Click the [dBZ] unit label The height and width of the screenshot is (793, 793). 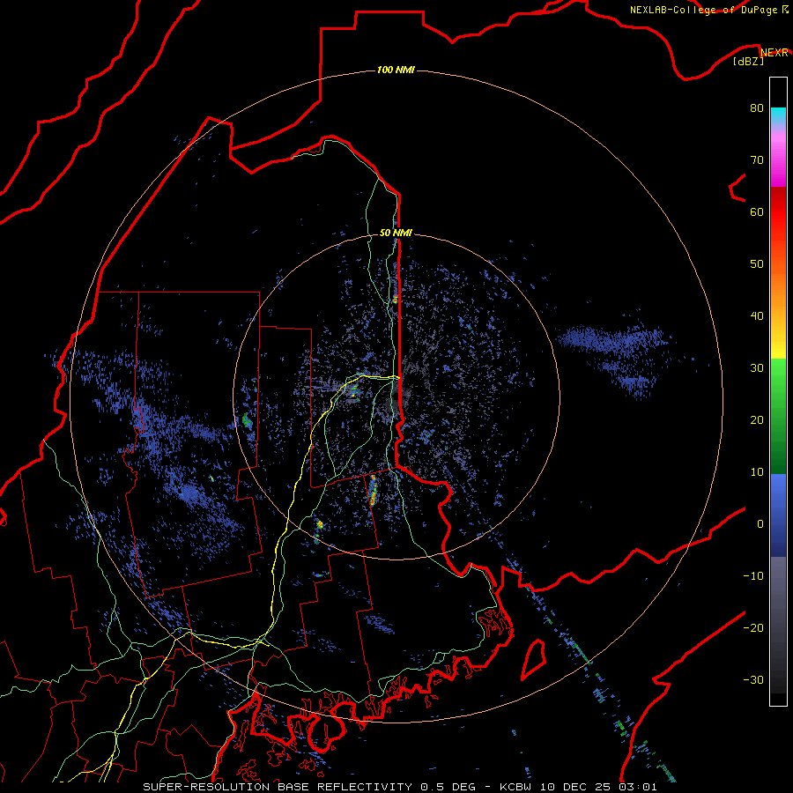tap(748, 62)
